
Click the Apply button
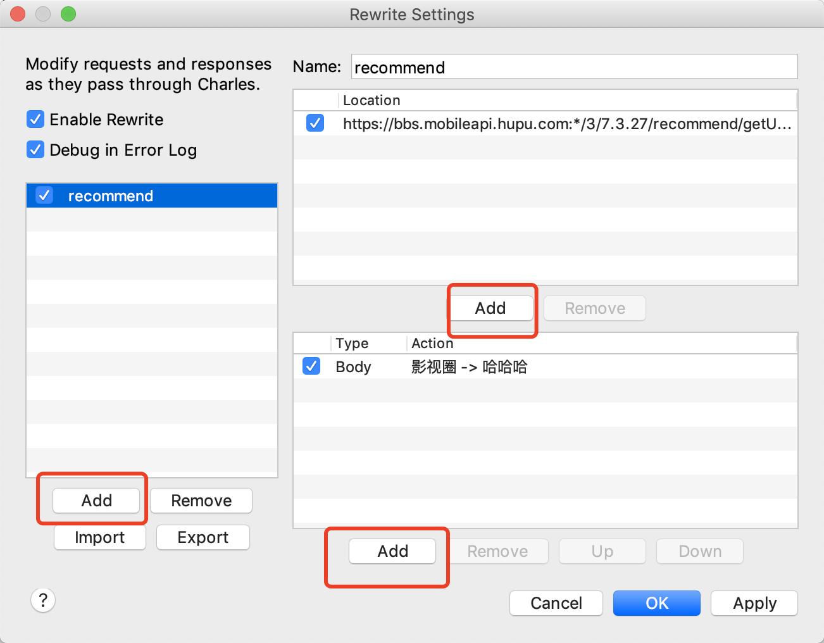tap(754, 603)
